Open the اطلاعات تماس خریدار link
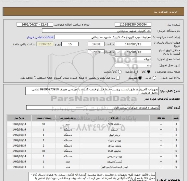Viewport: 187px width, 181px height. pos(40,37)
